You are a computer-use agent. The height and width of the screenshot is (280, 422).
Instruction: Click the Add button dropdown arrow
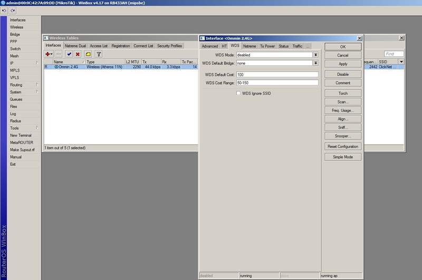(52, 54)
